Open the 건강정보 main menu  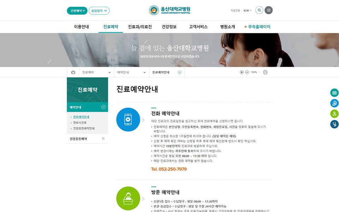point(169,27)
